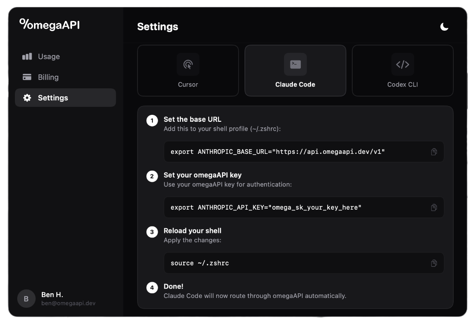Click the 'Done!' heading
476x324 pixels.
click(173, 286)
